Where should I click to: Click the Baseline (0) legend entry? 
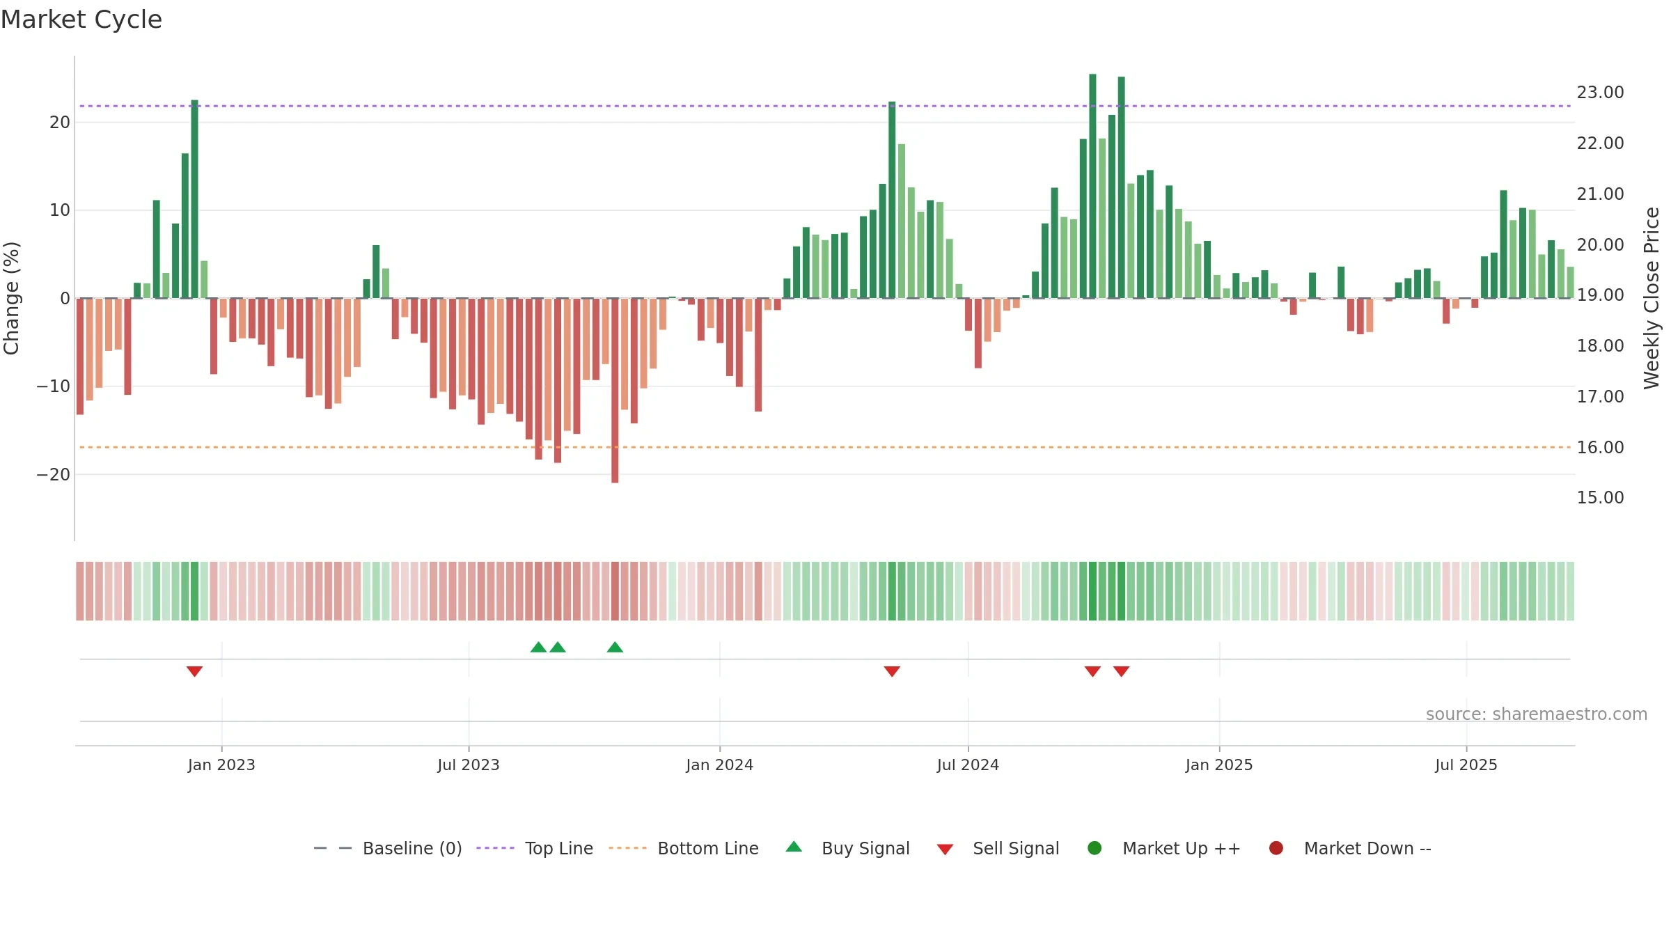click(x=388, y=848)
